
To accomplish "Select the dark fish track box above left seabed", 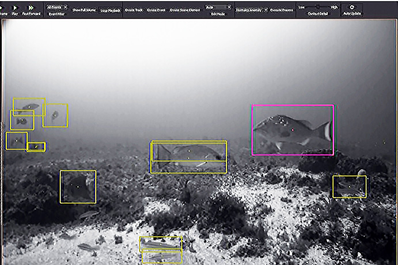I will coord(78,187).
